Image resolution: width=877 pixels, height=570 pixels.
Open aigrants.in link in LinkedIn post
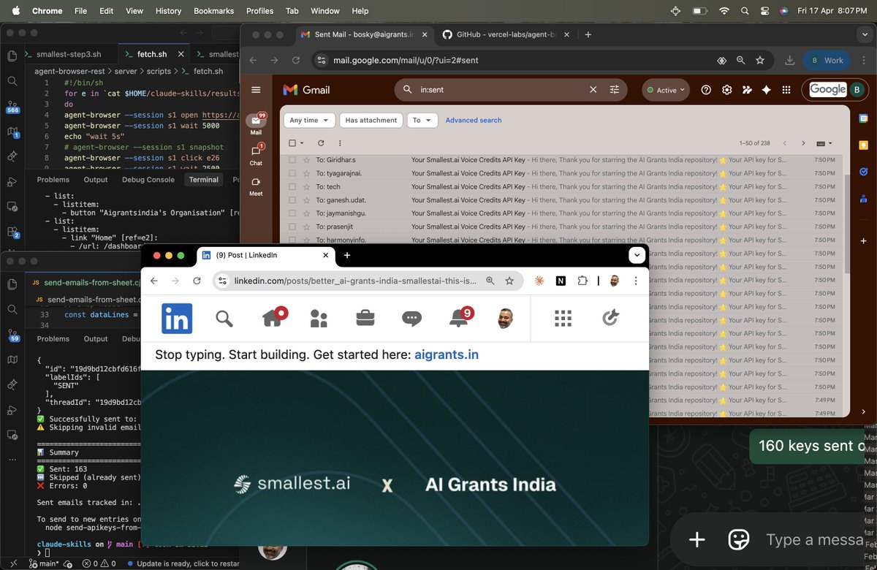point(447,355)
